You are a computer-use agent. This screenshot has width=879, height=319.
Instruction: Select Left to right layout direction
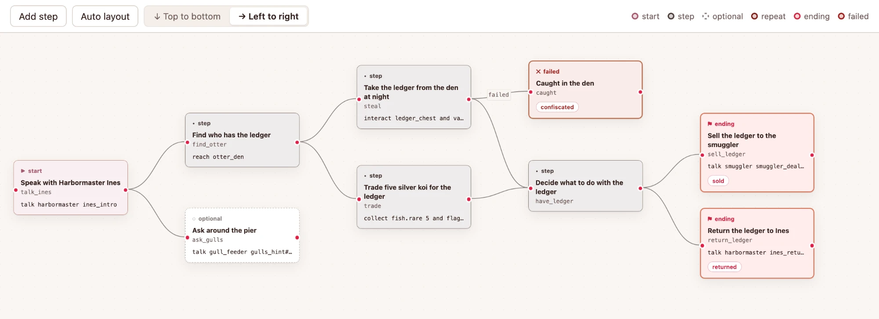pyautogui.click(x=269, y=16)
